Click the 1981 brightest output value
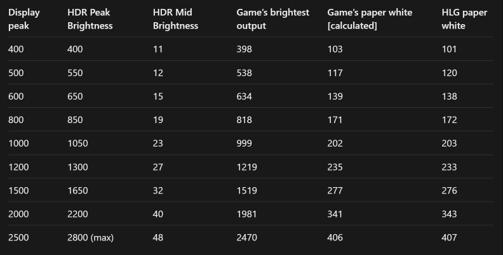Screen dimensions: 503x255 pos(246,214)
